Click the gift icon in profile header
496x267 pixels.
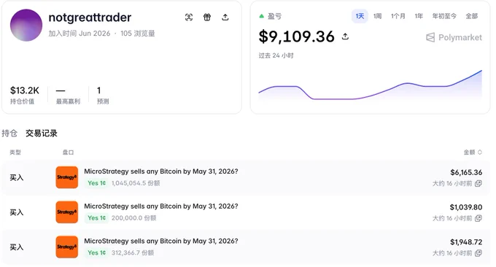207,17
